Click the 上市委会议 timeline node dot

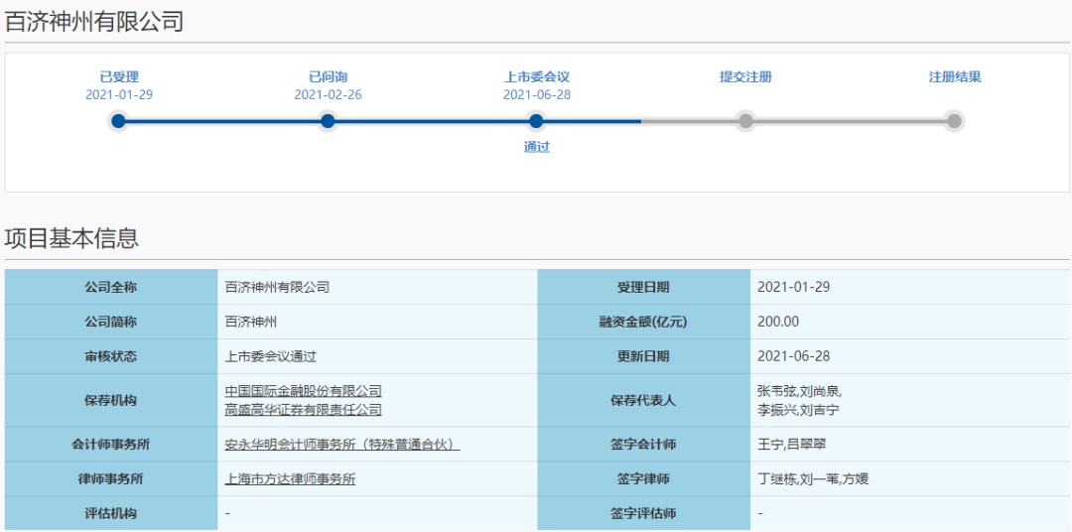[537, 122]
